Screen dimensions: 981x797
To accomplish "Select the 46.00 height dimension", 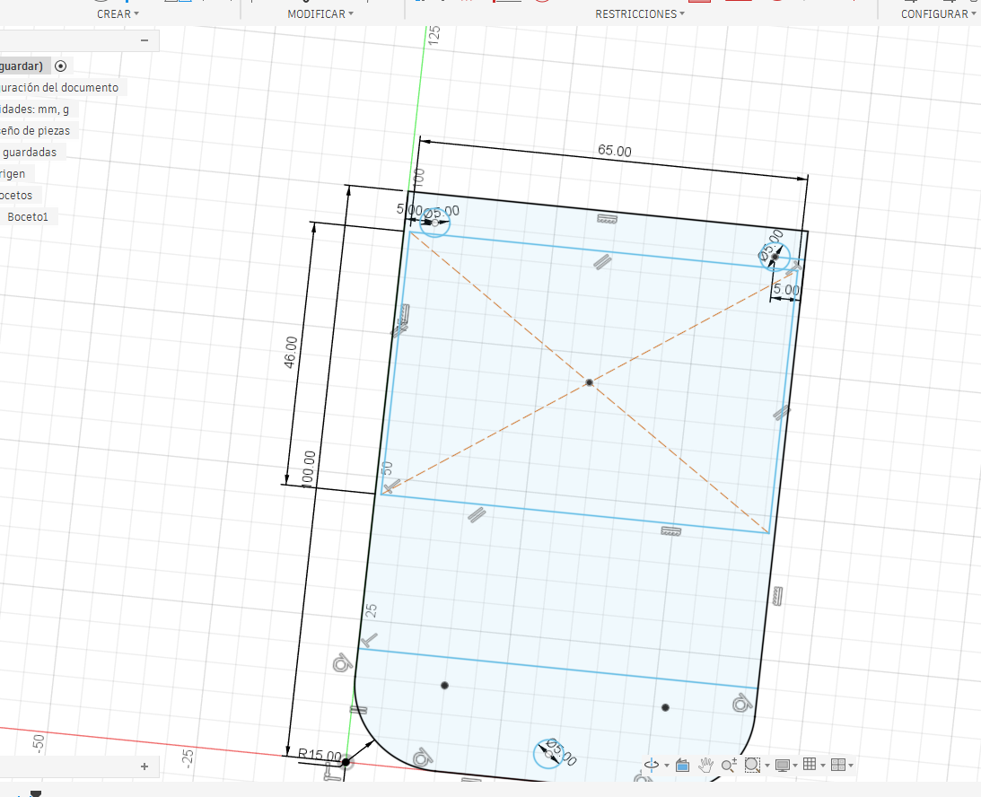I will [290, 352].
